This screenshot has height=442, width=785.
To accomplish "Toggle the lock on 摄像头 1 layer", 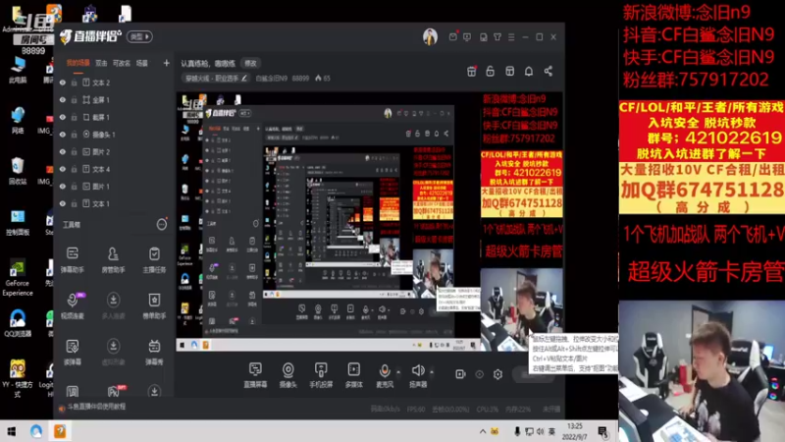I will pyautogui.click(x=74, y=135).
